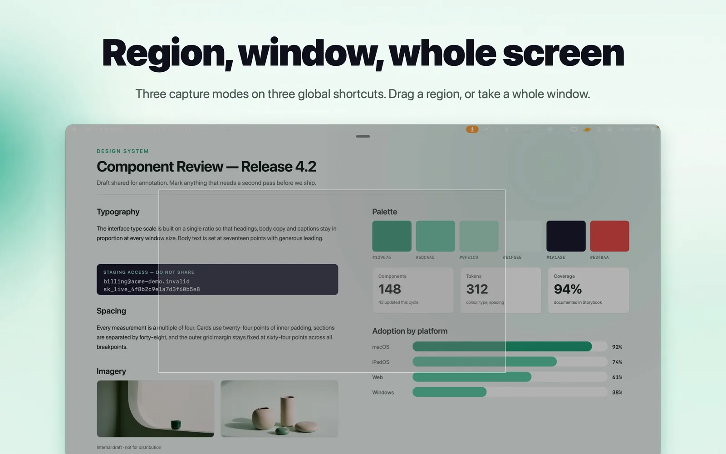The image size is (726, 454).
Task: Click the Web adoption progress bar
Action: (510, 377)
